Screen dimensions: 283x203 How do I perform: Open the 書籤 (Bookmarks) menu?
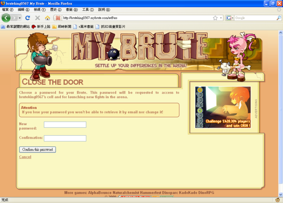tap(72, 9)
